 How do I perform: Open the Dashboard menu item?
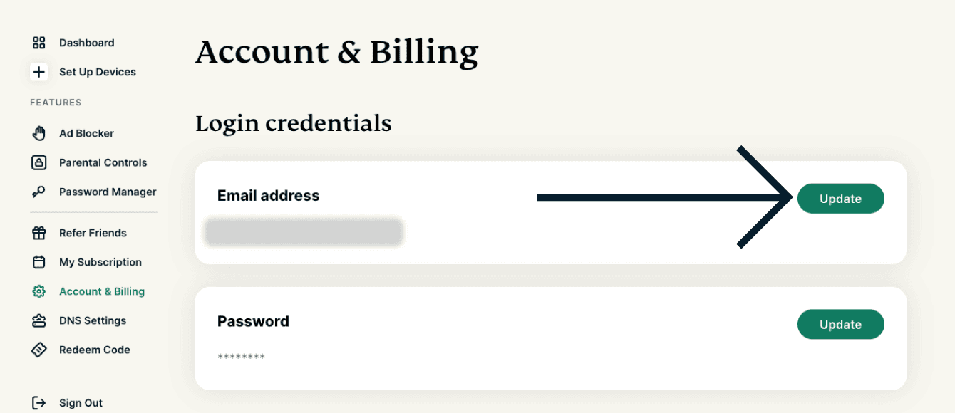tap(86, 43)
